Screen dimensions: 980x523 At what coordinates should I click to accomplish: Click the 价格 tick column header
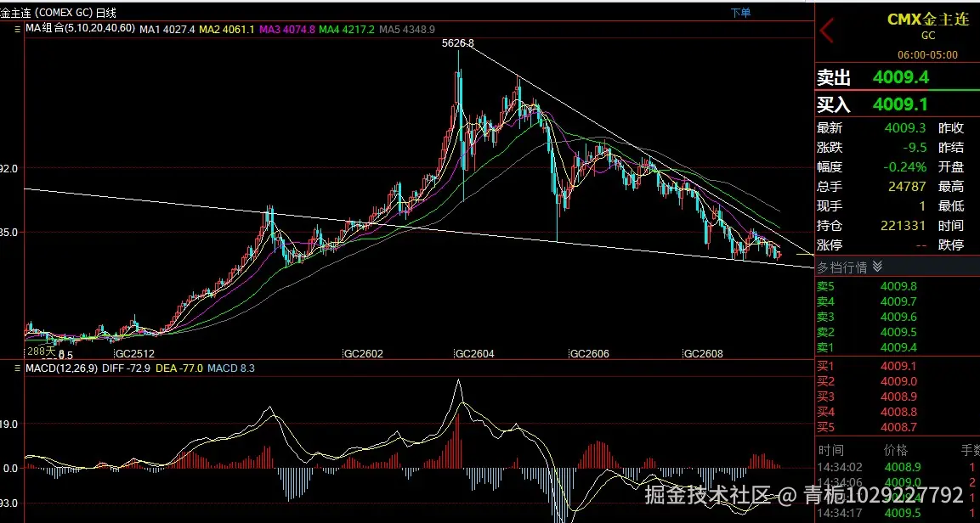pos(896,450)
